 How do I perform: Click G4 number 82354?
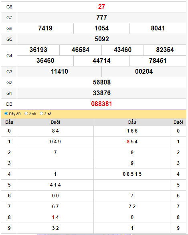click(165, 50)
